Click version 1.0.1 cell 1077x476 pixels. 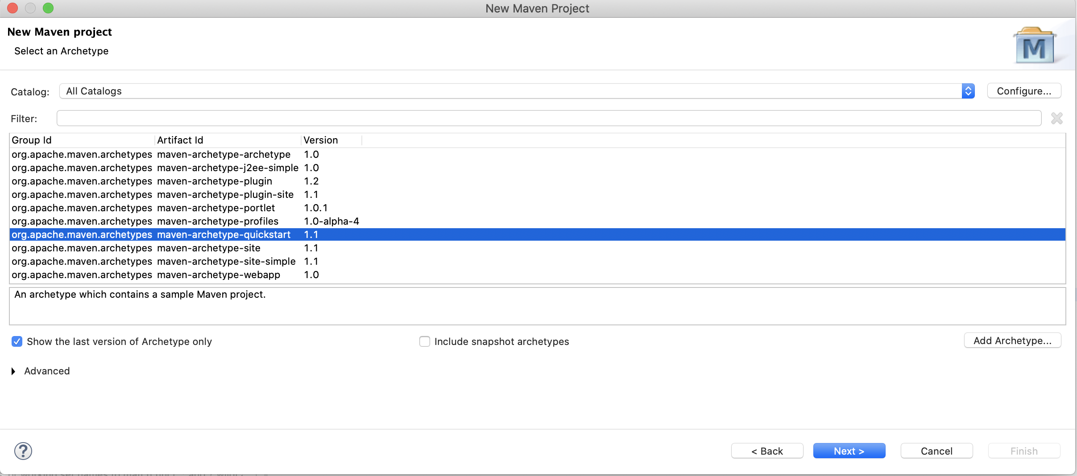click(316, 208)
